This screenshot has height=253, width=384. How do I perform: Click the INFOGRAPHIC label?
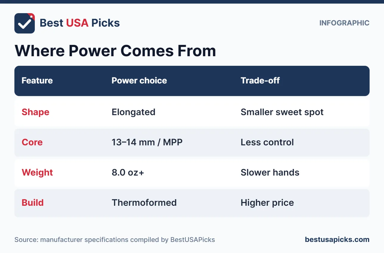344,23
